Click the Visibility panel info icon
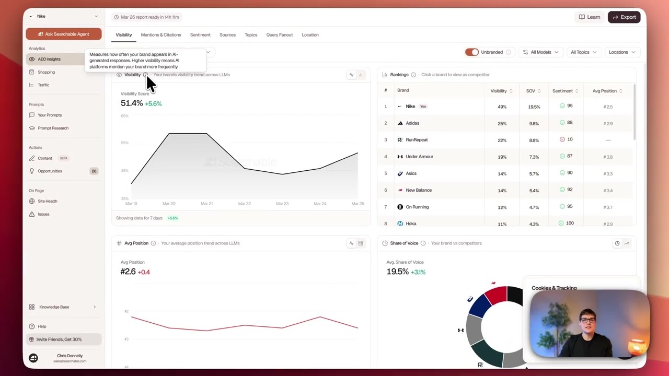The height and width of the screenshot is (376, 669). [x=145, y=75]
